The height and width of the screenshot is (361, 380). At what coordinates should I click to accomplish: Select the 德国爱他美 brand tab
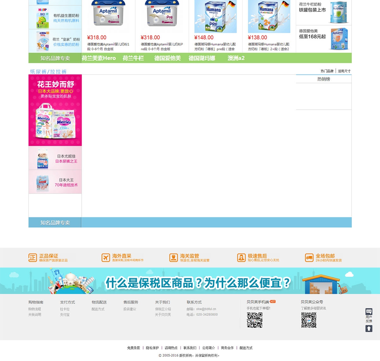pyautogui.click(x=168, y=58)
